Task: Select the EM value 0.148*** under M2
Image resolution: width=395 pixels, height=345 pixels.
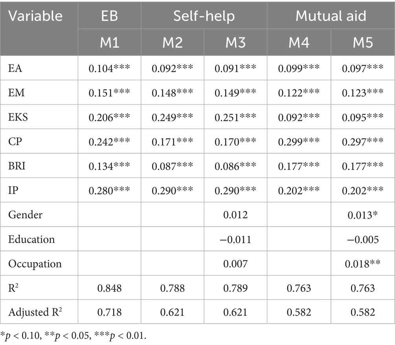Action: (x=172, y=93)
